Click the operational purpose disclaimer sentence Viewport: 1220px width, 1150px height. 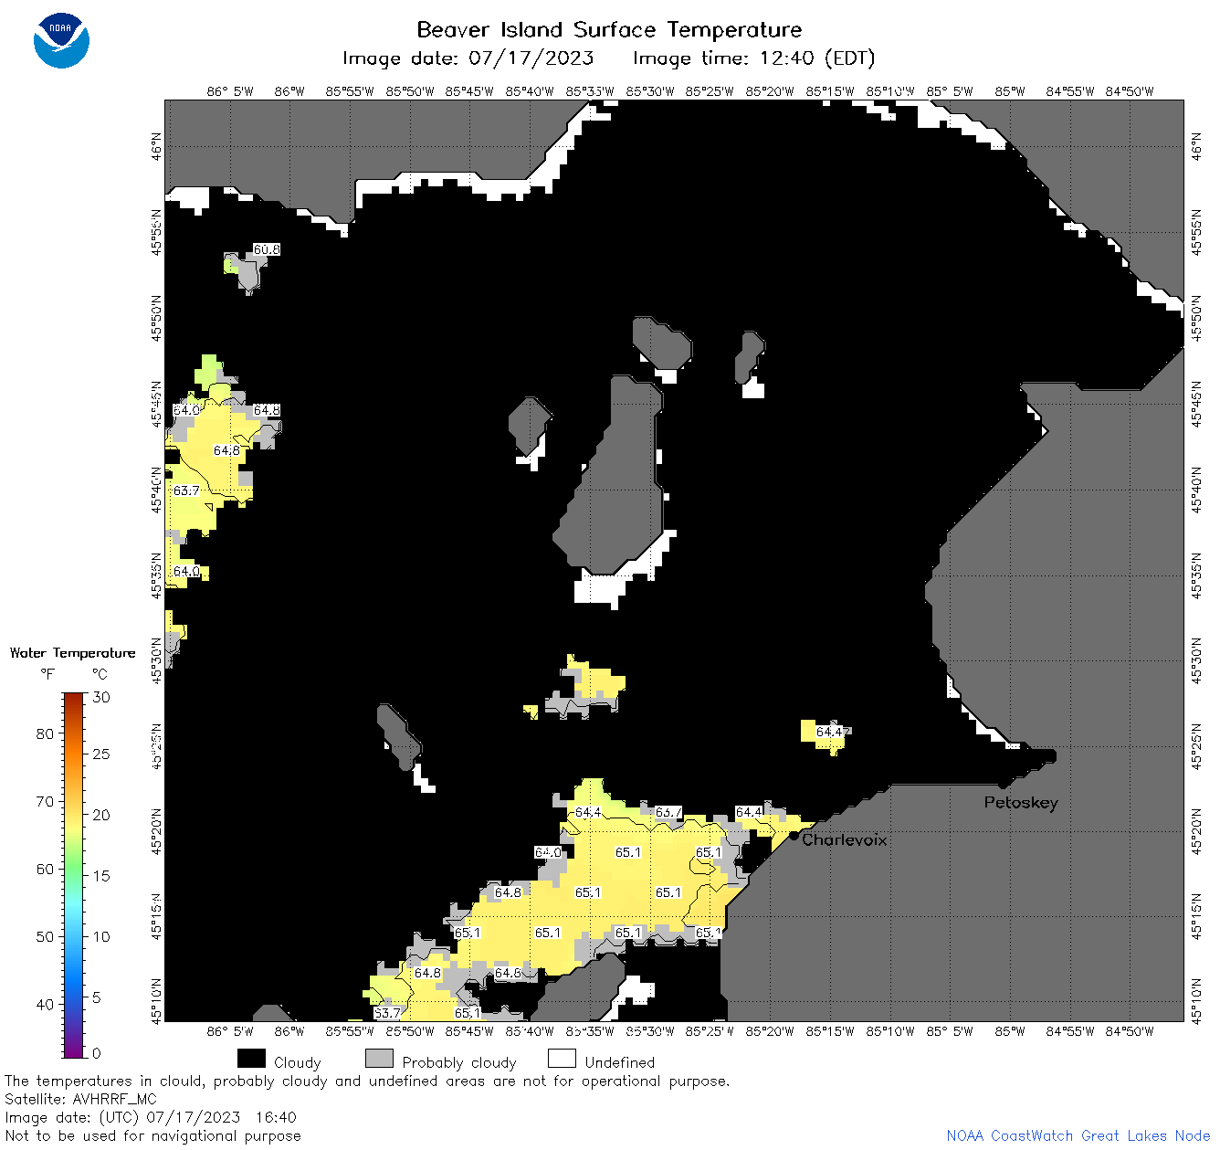[x=367, y=1081]
